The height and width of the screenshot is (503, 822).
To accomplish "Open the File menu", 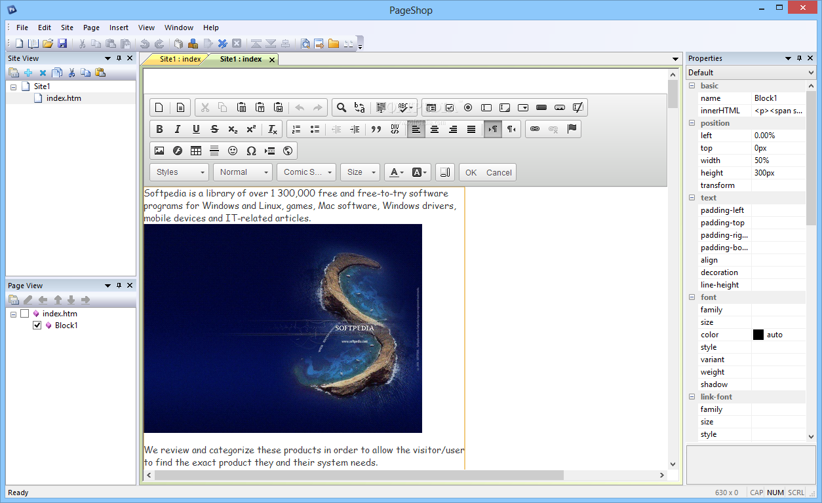I will coord(22,28).
